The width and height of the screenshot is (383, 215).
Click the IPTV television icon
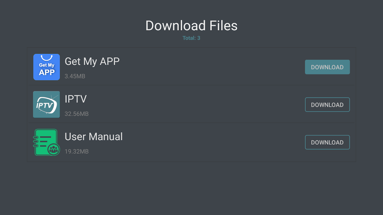pyautogui.click(x=46, y=104)
